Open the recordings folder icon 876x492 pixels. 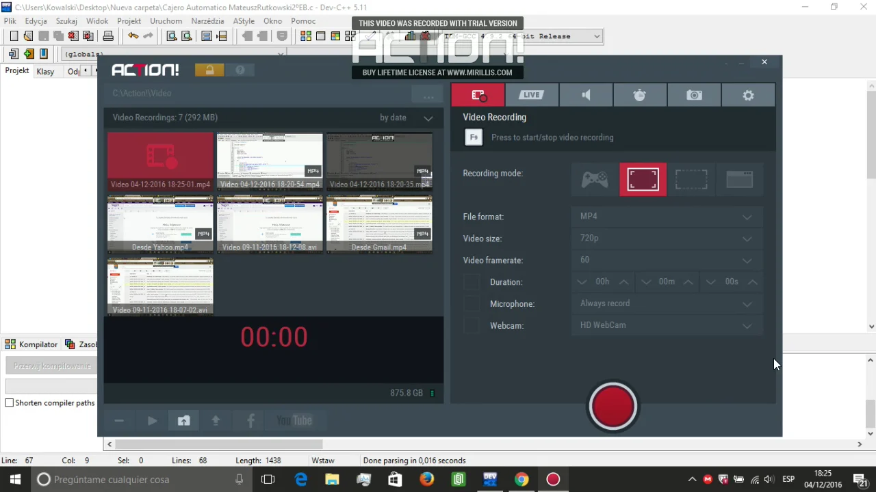click(x=184, y=421)
